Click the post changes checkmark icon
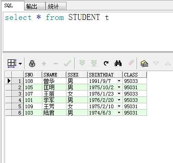 point(67,63)
